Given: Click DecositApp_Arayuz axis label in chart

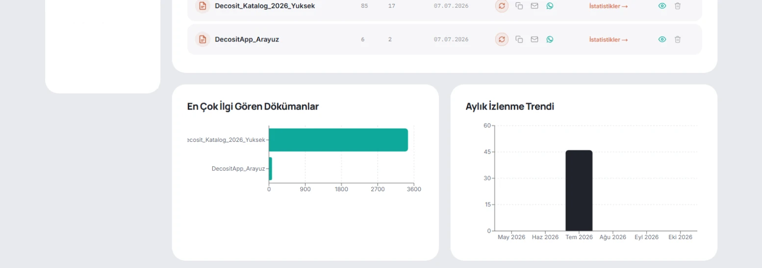Looking at the screenshot, I should 238,169.
